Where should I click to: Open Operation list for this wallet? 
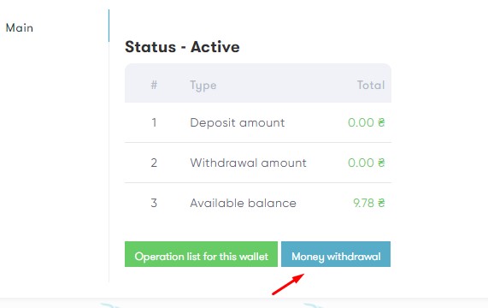coord(201,254)
